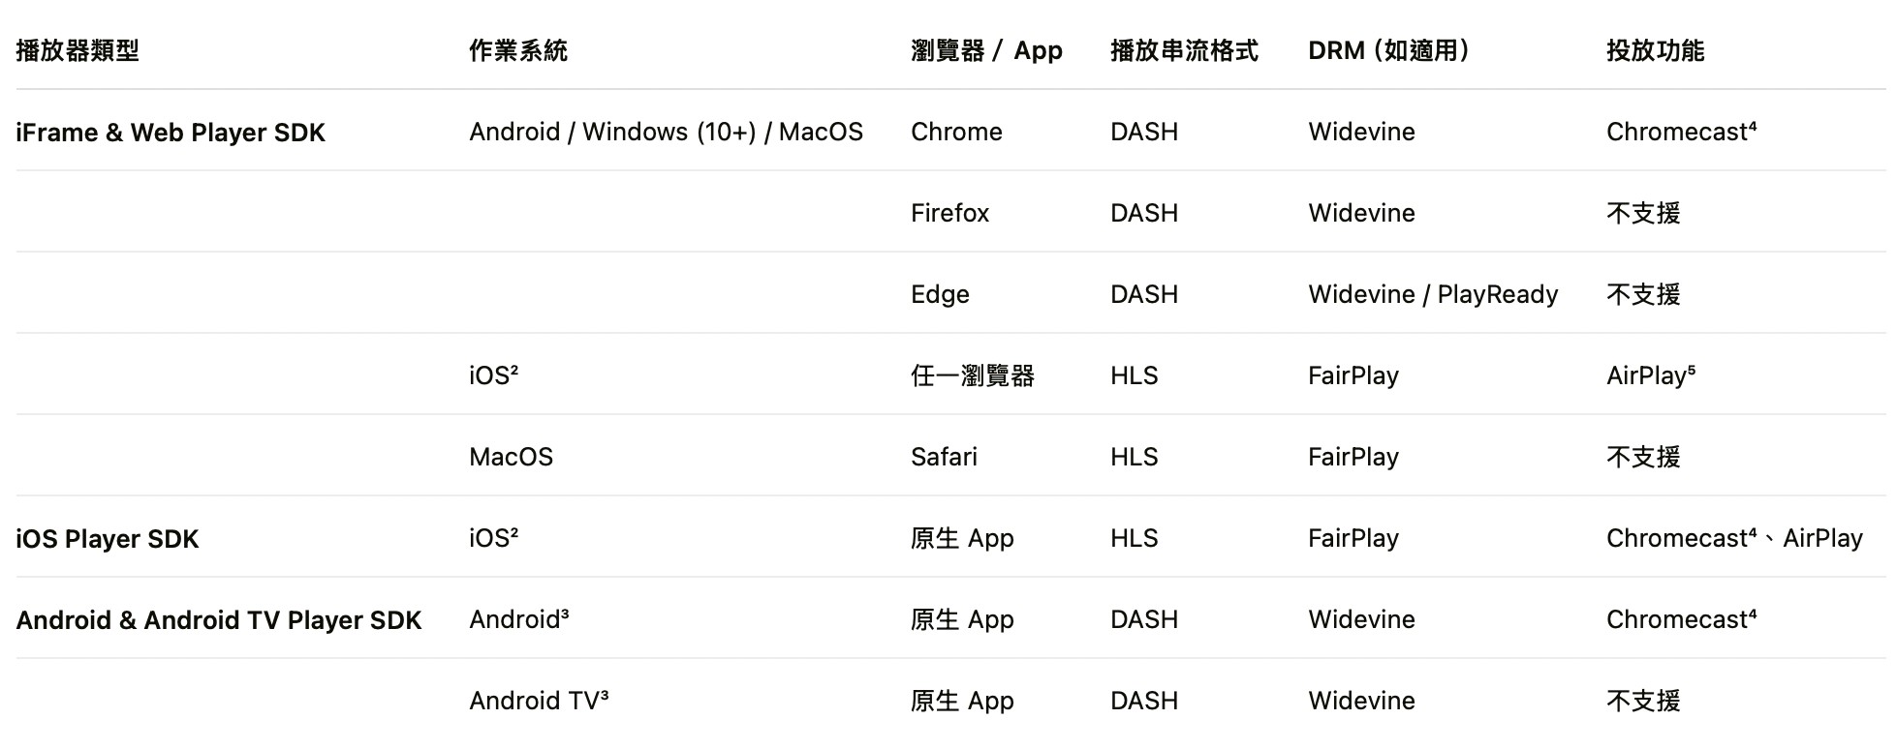Click the Android³ operating system cell

(518, 619)
